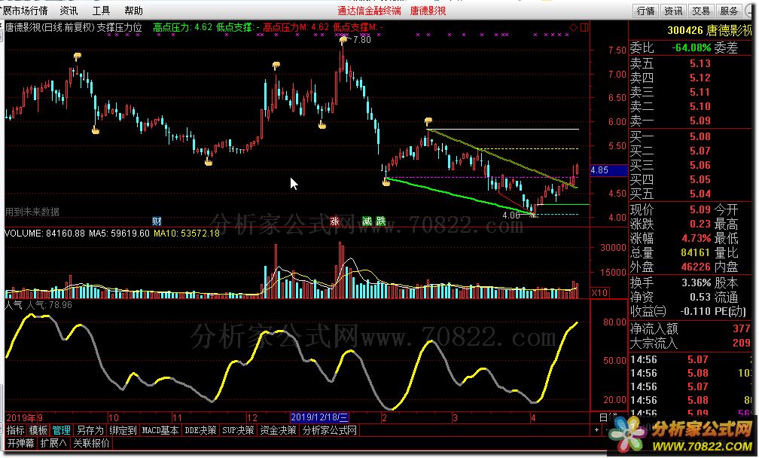The width and height of the screenshot is (759, 458).
Task: Open the 帮助 menu
Action: (x=133, y=11)
